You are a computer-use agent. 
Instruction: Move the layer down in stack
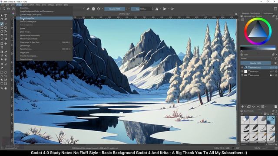254,107
